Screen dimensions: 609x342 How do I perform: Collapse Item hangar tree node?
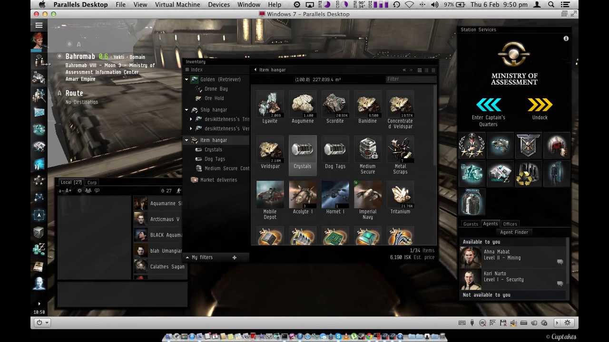[x=187, y=140]
